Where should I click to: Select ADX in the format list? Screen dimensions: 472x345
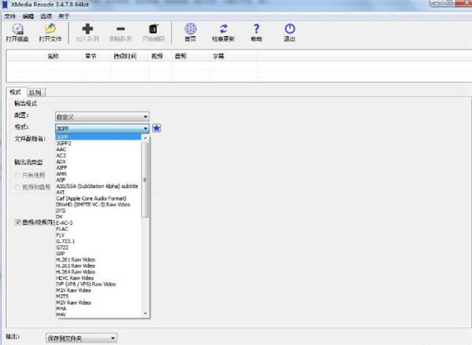coord(98,162)
